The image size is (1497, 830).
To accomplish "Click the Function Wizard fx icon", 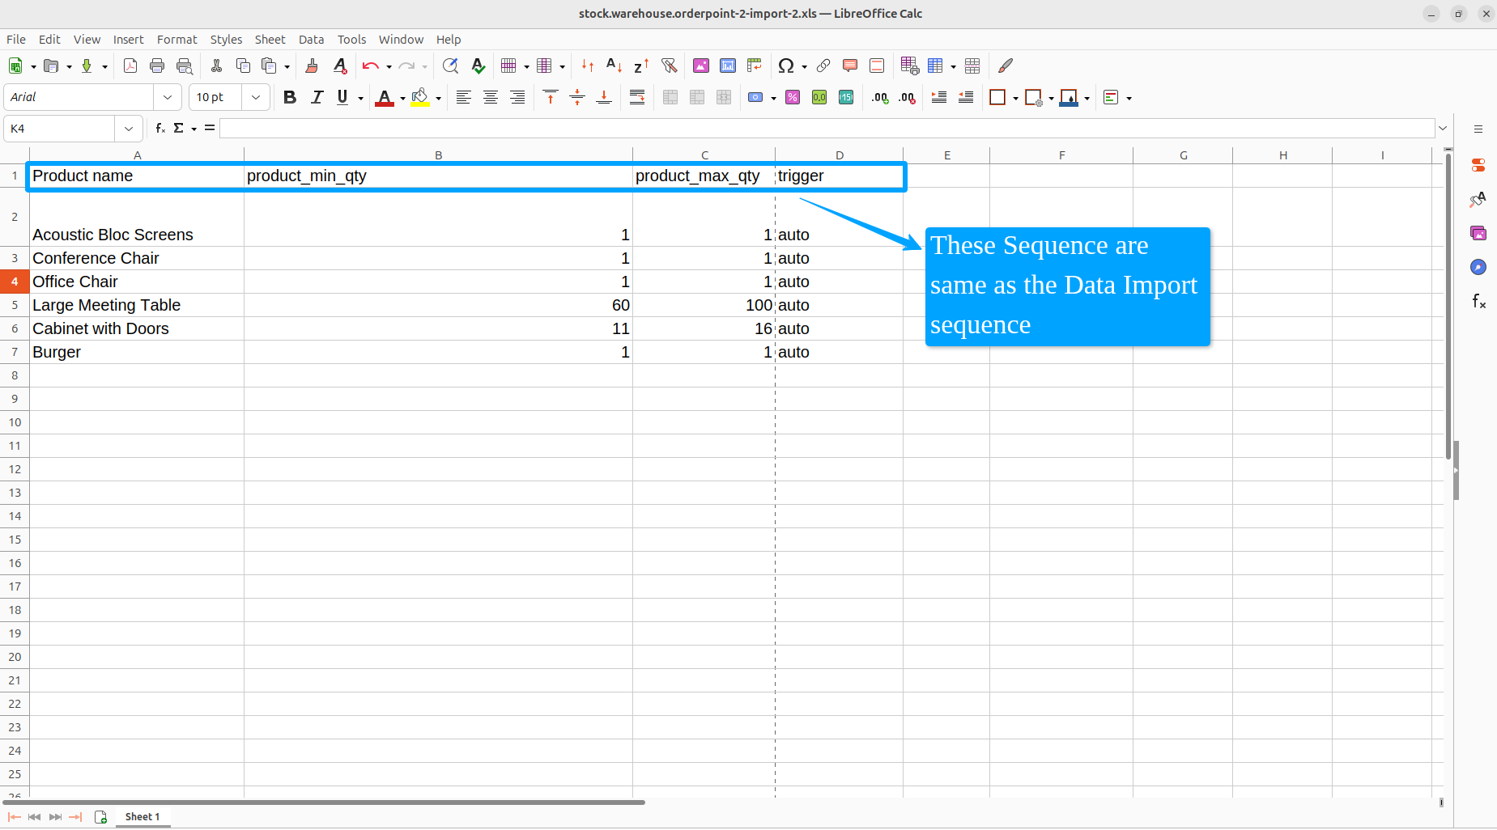I will point(160,128).
